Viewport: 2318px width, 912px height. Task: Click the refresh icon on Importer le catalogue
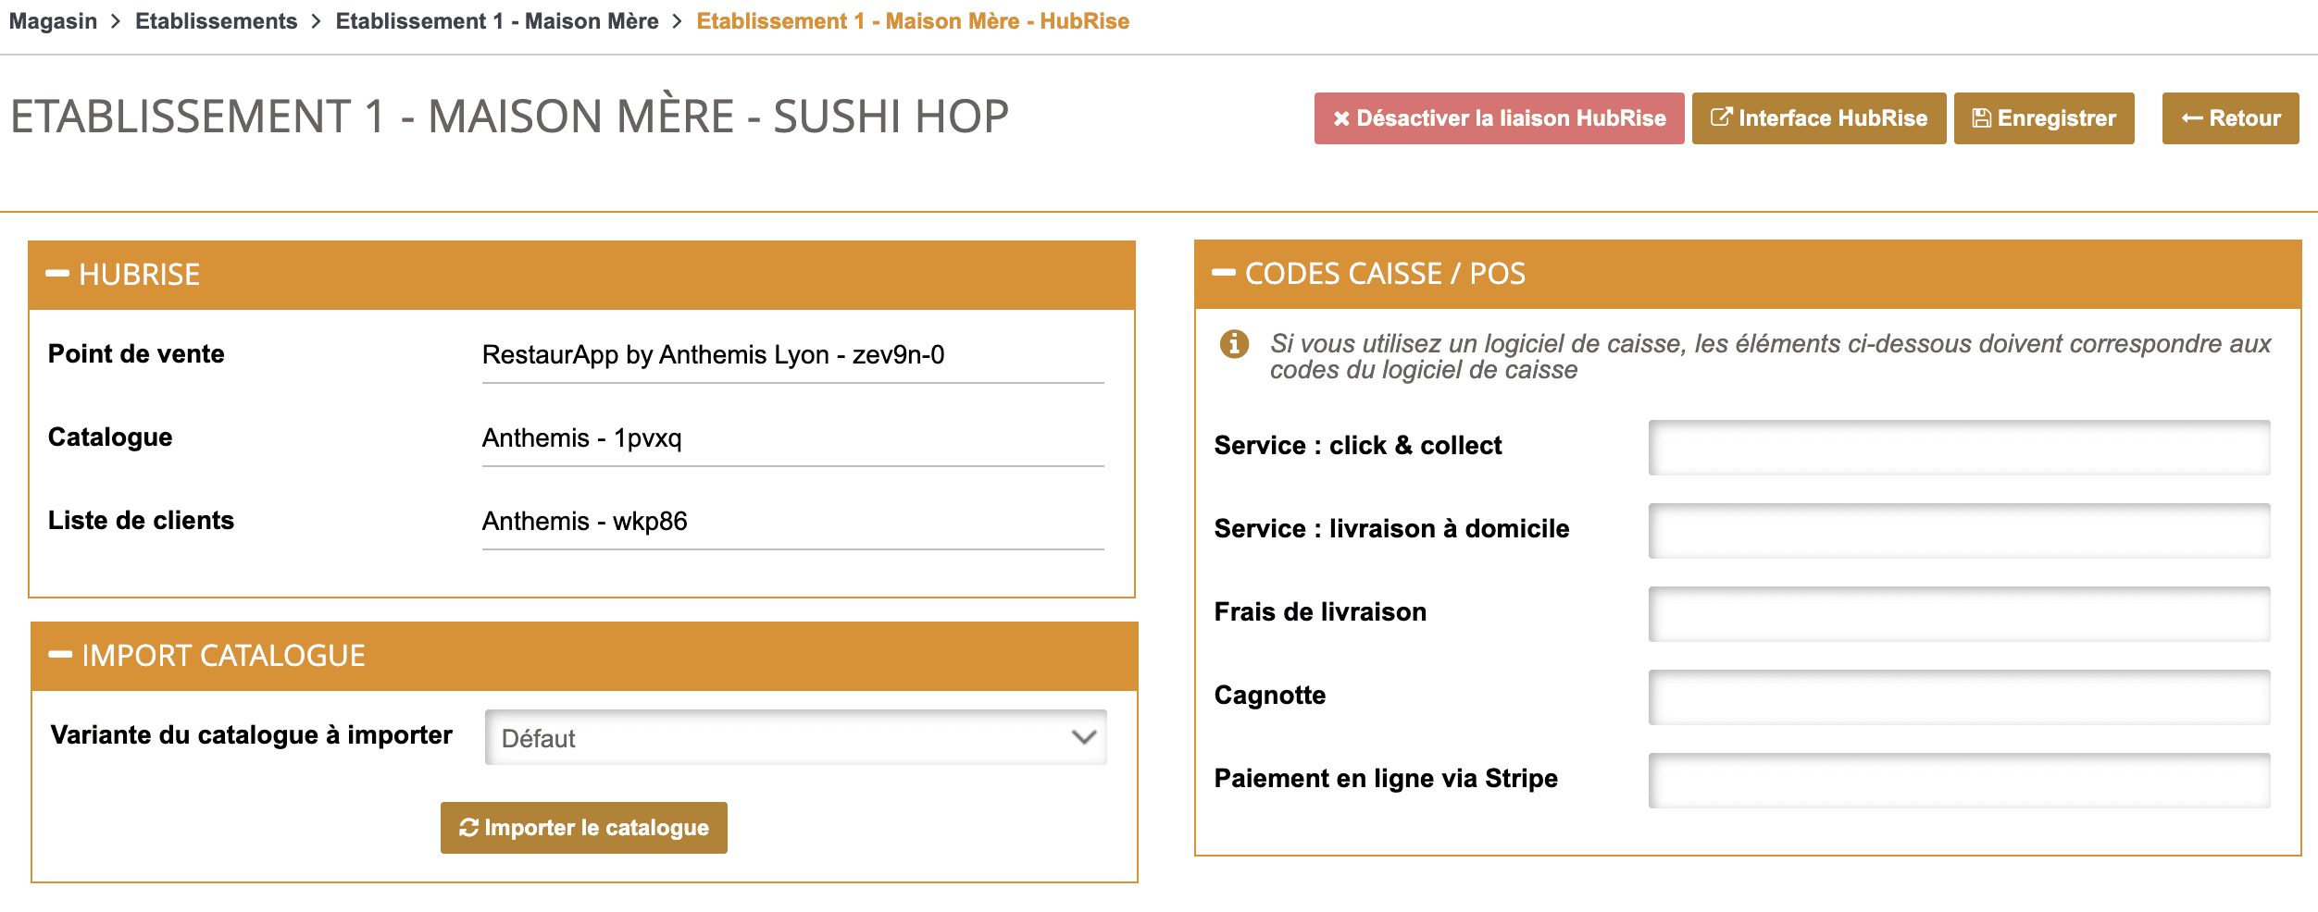click(468, 827)
